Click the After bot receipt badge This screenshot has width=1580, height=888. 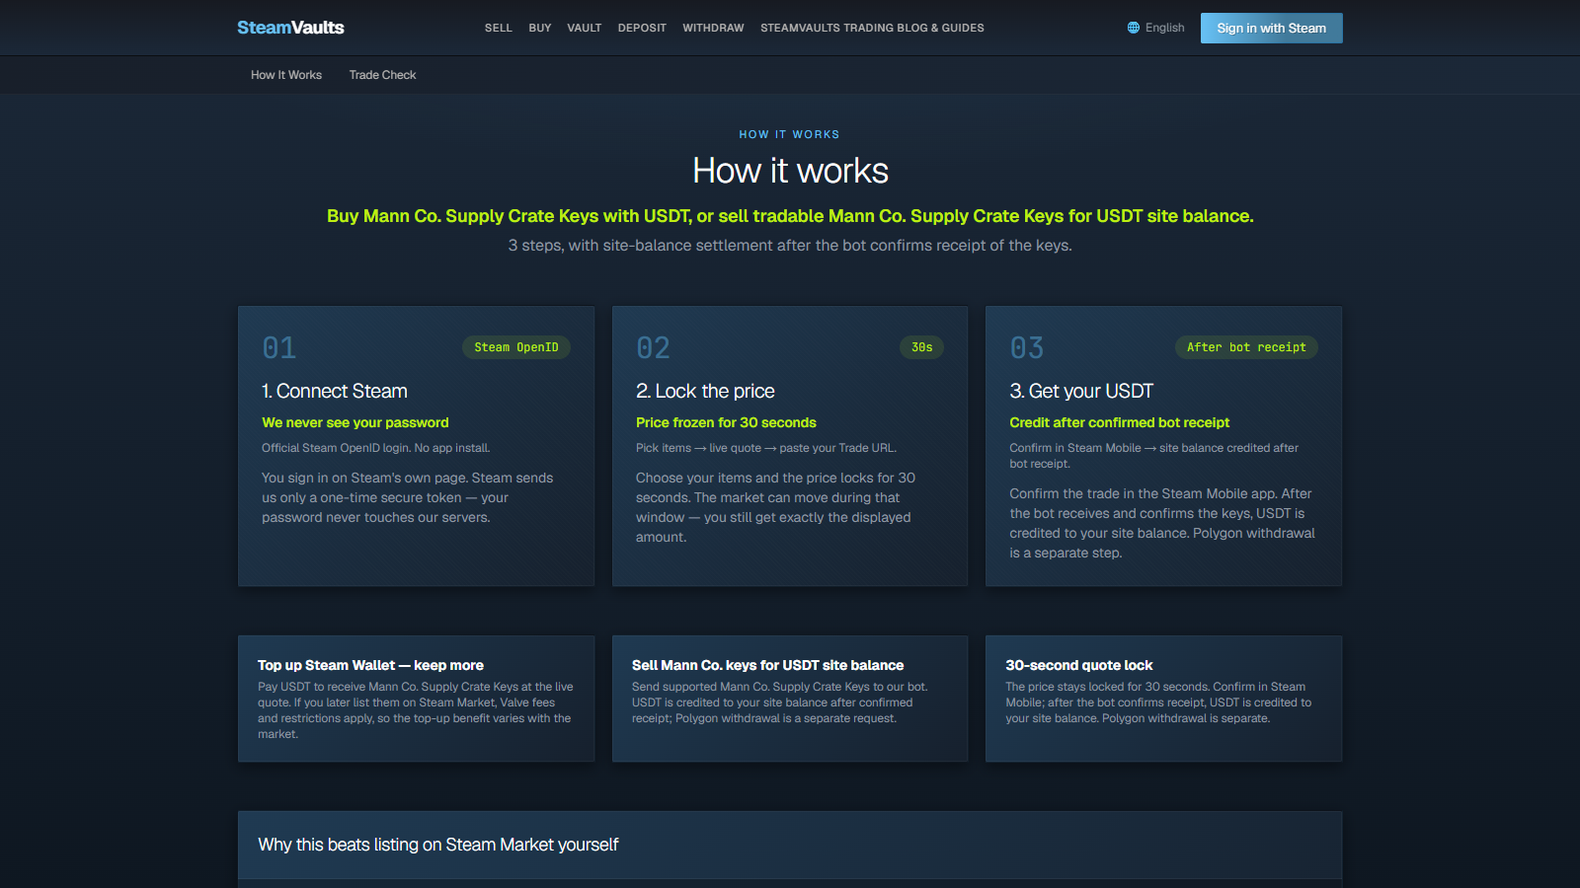(1246, 347)
